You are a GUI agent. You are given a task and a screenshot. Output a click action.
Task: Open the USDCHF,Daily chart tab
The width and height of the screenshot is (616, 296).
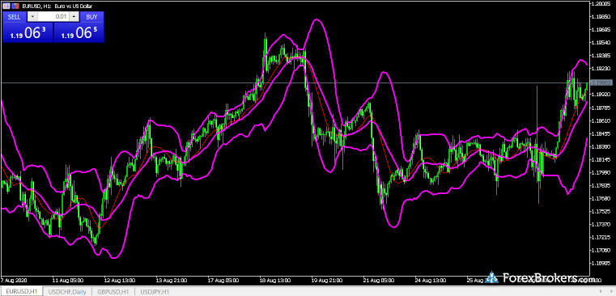(x=67, y=292)
